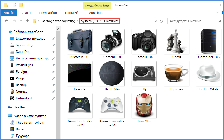
Task: Go up one folder level arrow
Action: 28,21
